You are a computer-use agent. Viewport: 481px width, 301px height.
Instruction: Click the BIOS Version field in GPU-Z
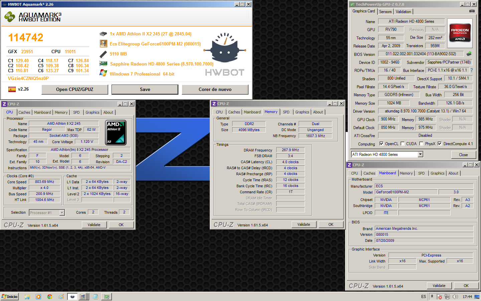tap(421, 54)
